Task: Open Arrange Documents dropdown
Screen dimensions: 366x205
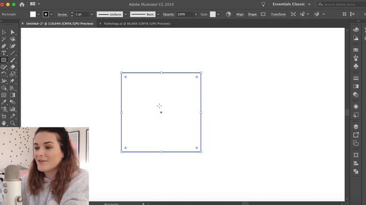Action: (x=35, y=4)
